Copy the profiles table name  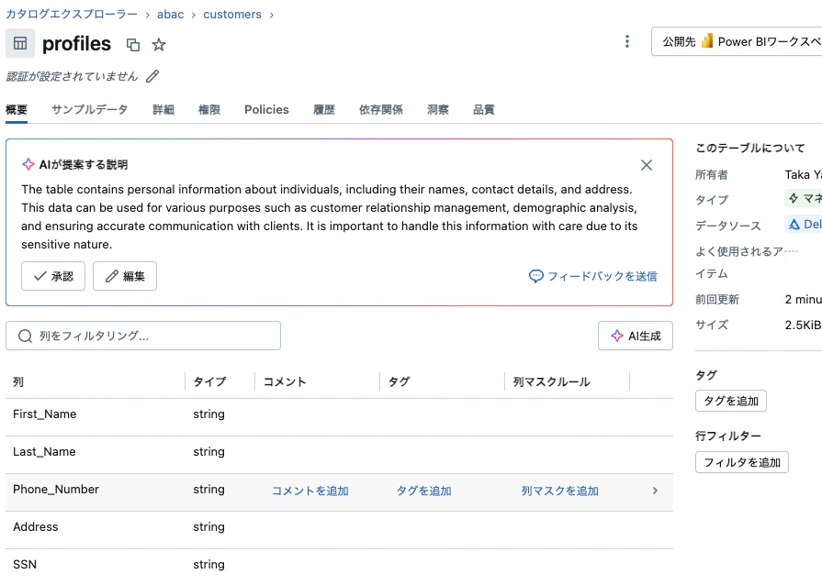coord(133,45)
